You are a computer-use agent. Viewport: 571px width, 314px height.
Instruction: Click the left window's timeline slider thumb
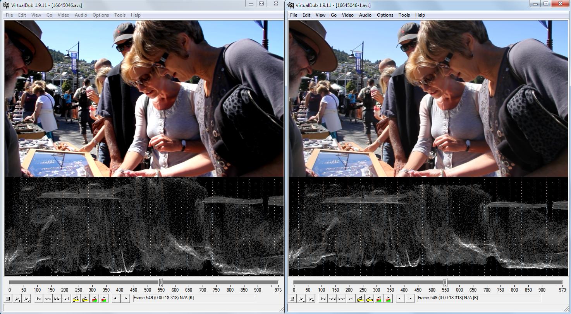click(161, 282)
